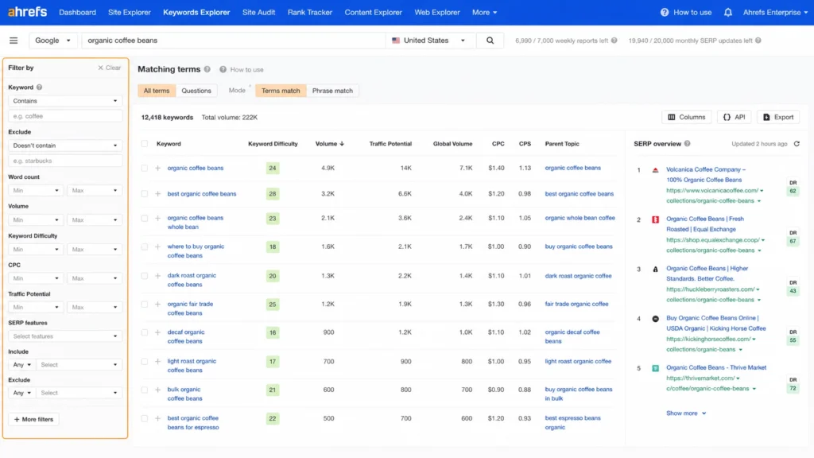Click the API button

(734, 118)
